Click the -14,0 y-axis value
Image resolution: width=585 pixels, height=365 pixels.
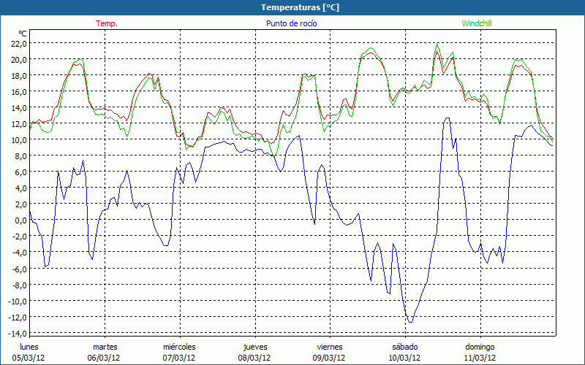pyautogui.click(x=17, y=333)
